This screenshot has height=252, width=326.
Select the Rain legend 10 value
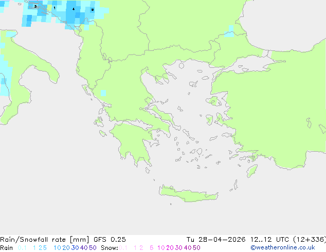(x=58, y=248)
